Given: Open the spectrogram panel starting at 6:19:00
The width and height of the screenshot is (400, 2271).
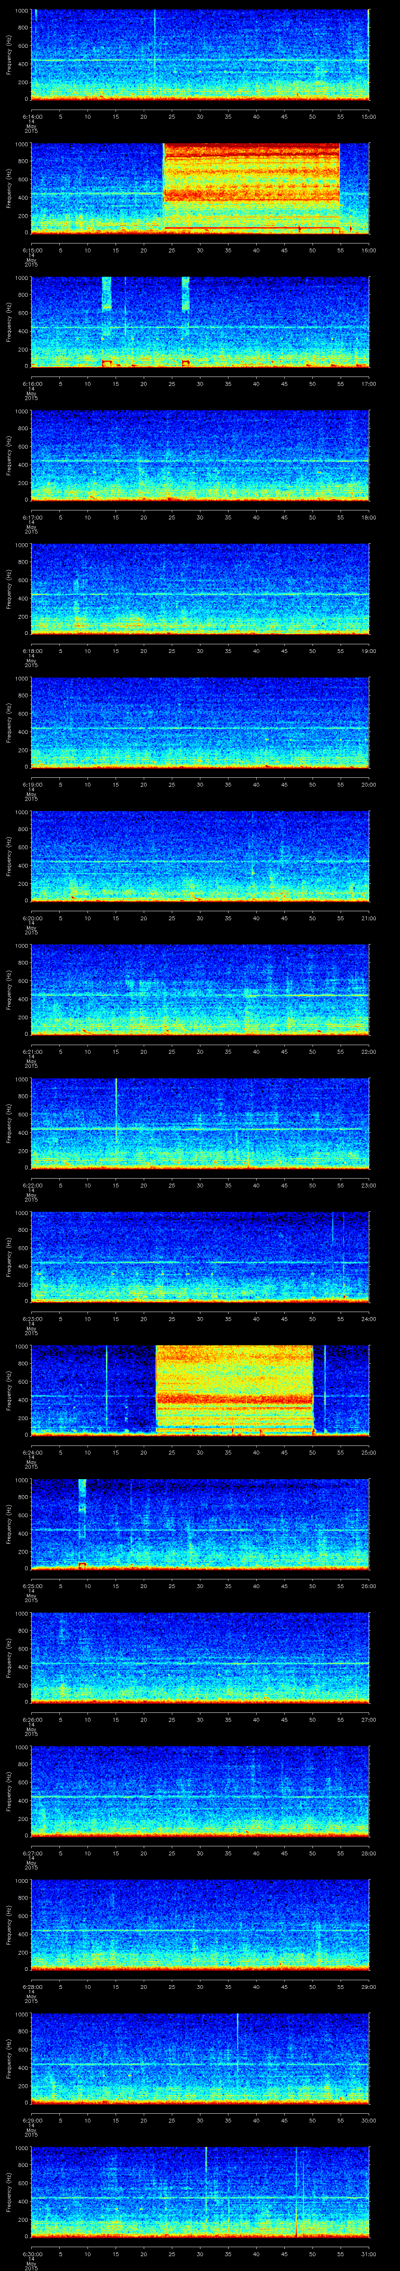Looking at the screenshot, I should (200, 723).
